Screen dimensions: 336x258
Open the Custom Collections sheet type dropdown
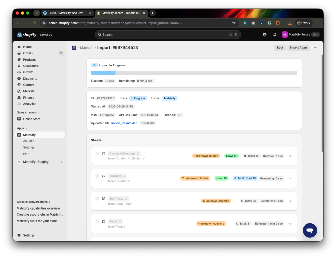[124, 154]
